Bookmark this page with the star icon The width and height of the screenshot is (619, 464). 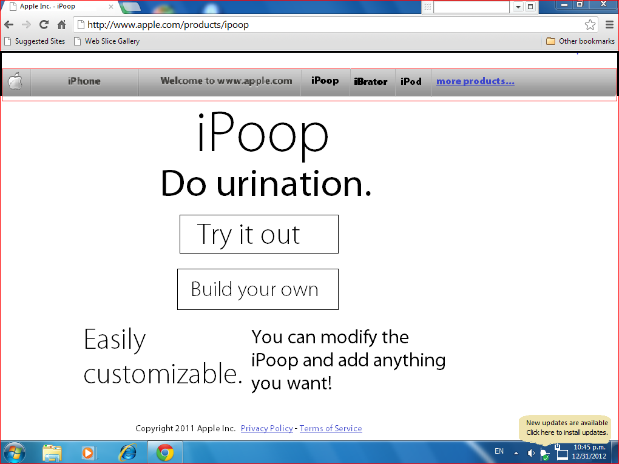coord(590,24)
